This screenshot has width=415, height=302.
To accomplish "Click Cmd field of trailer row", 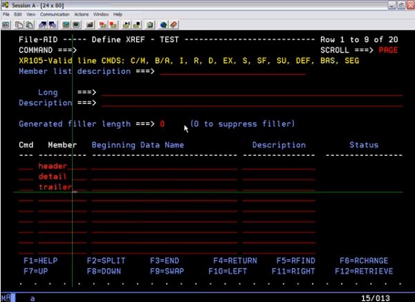I will [26, 187].
